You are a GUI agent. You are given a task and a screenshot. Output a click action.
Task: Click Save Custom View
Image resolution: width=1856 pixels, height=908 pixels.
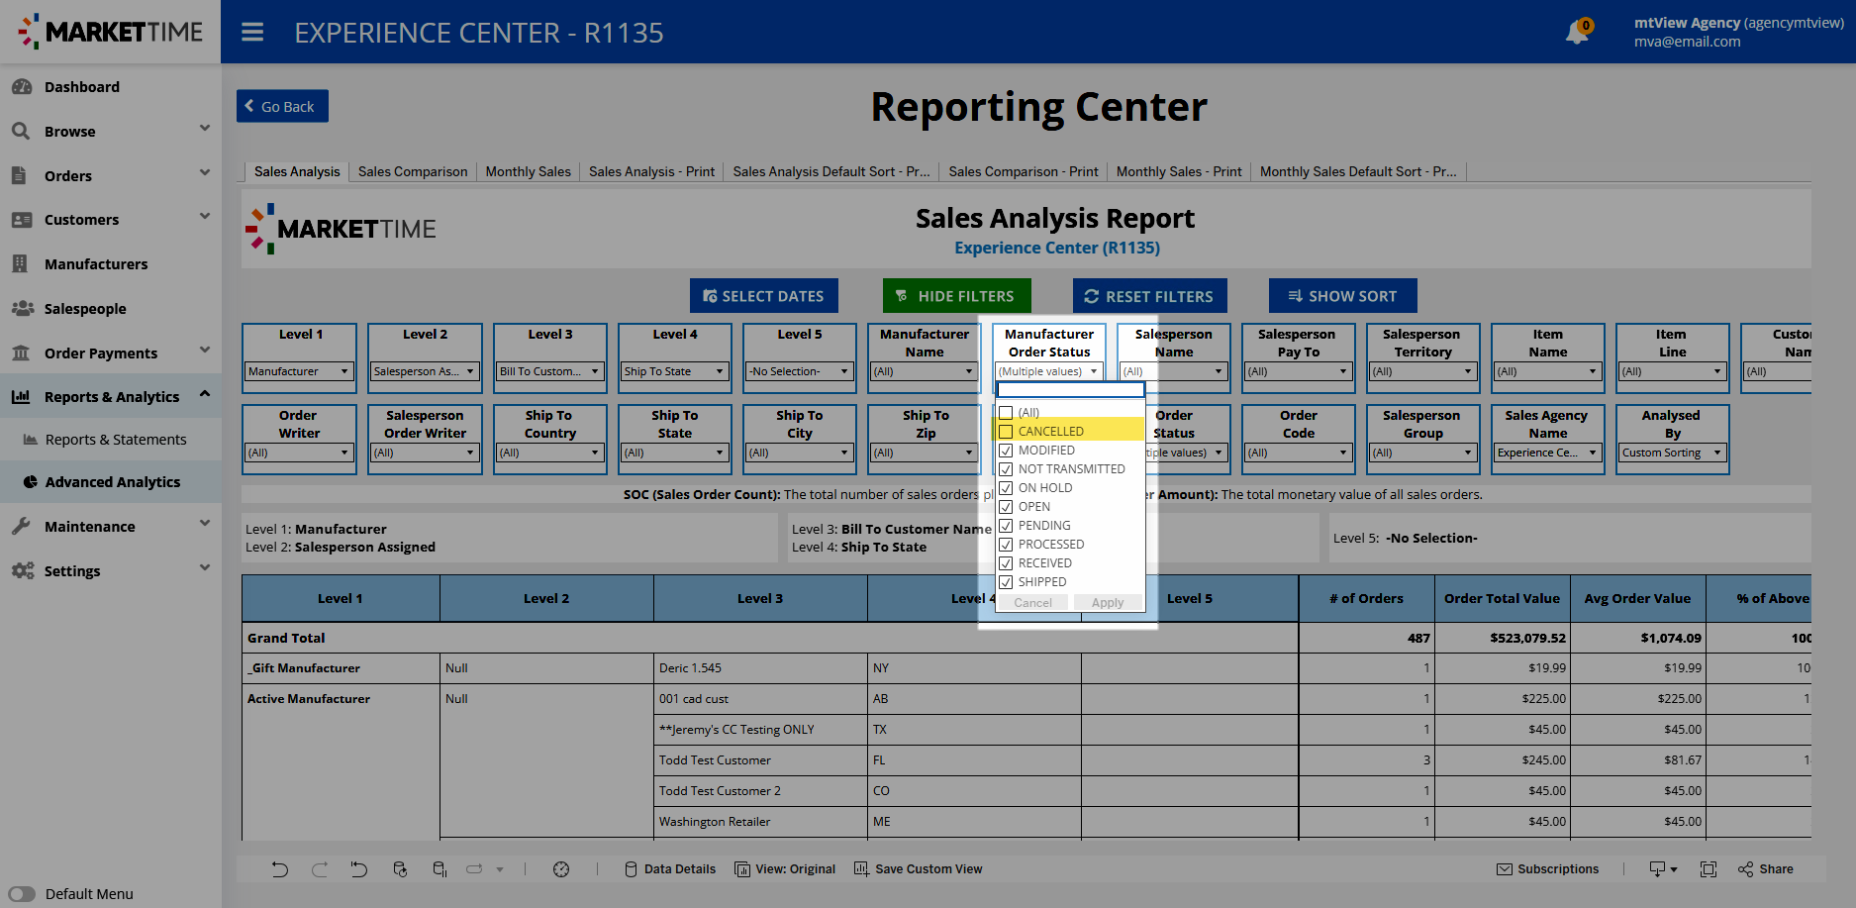pyautogui.click(x=919, y=869)
